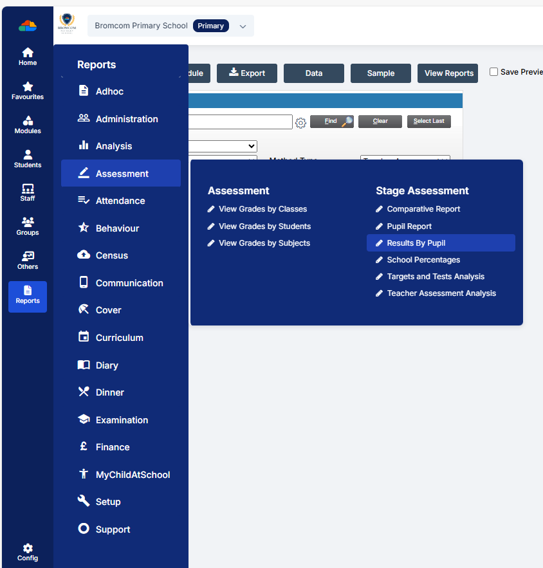Open the dropdown below the search field
The height and width of the screenshot is (568, 543).
pos(222,147)
